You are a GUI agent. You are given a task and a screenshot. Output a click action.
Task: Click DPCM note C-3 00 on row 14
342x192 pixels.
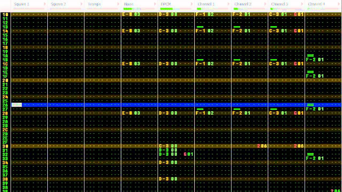pos(168,31)
